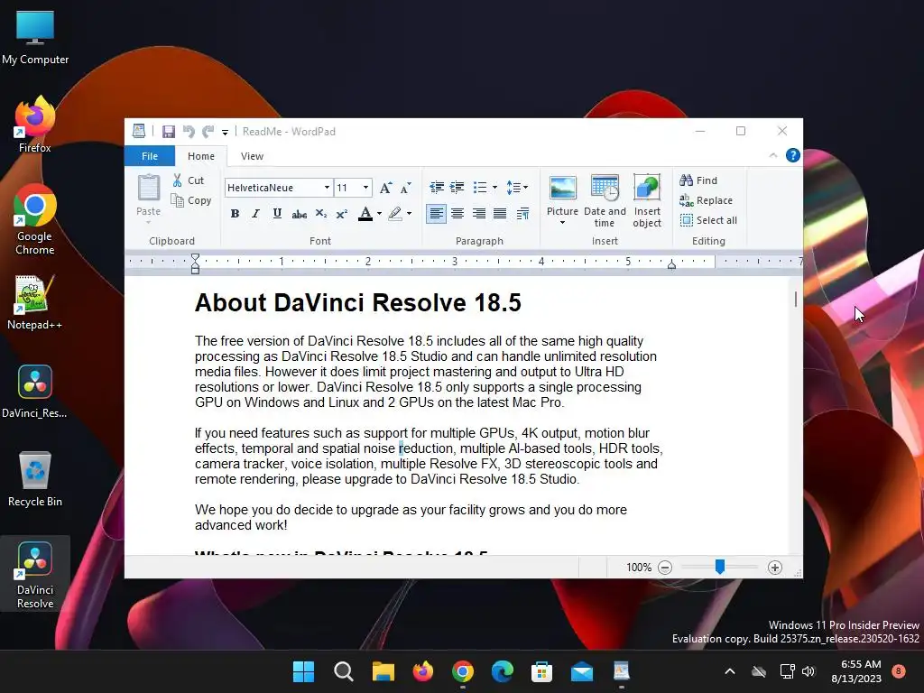Click the first line indent marker on ruler
The height and width of the screenshot is (693, 924).
coord(195,257)
